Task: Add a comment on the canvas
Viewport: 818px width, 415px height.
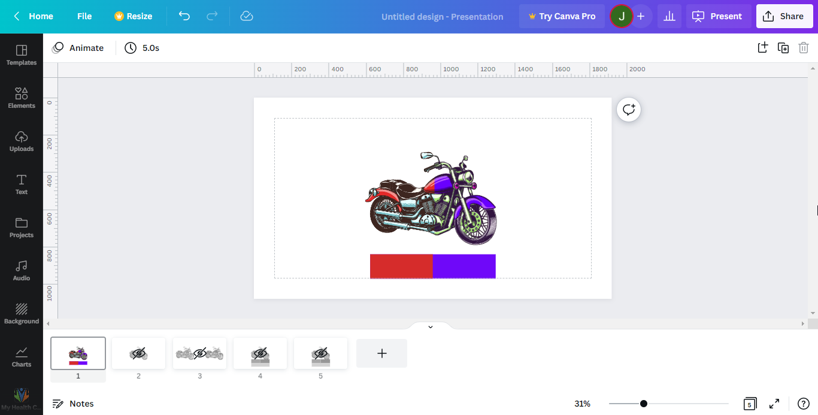Action: point(629,110)
